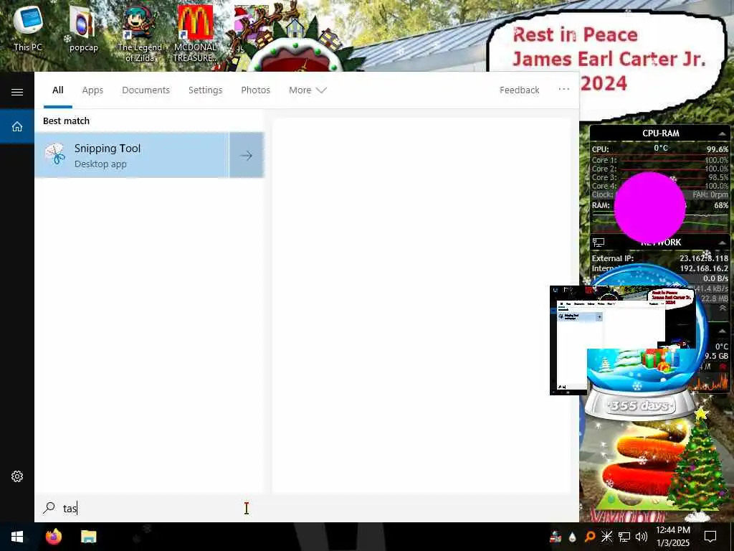Click the water droplet tray icon
This screenshot has width=734, height=551.
(572, 537)
